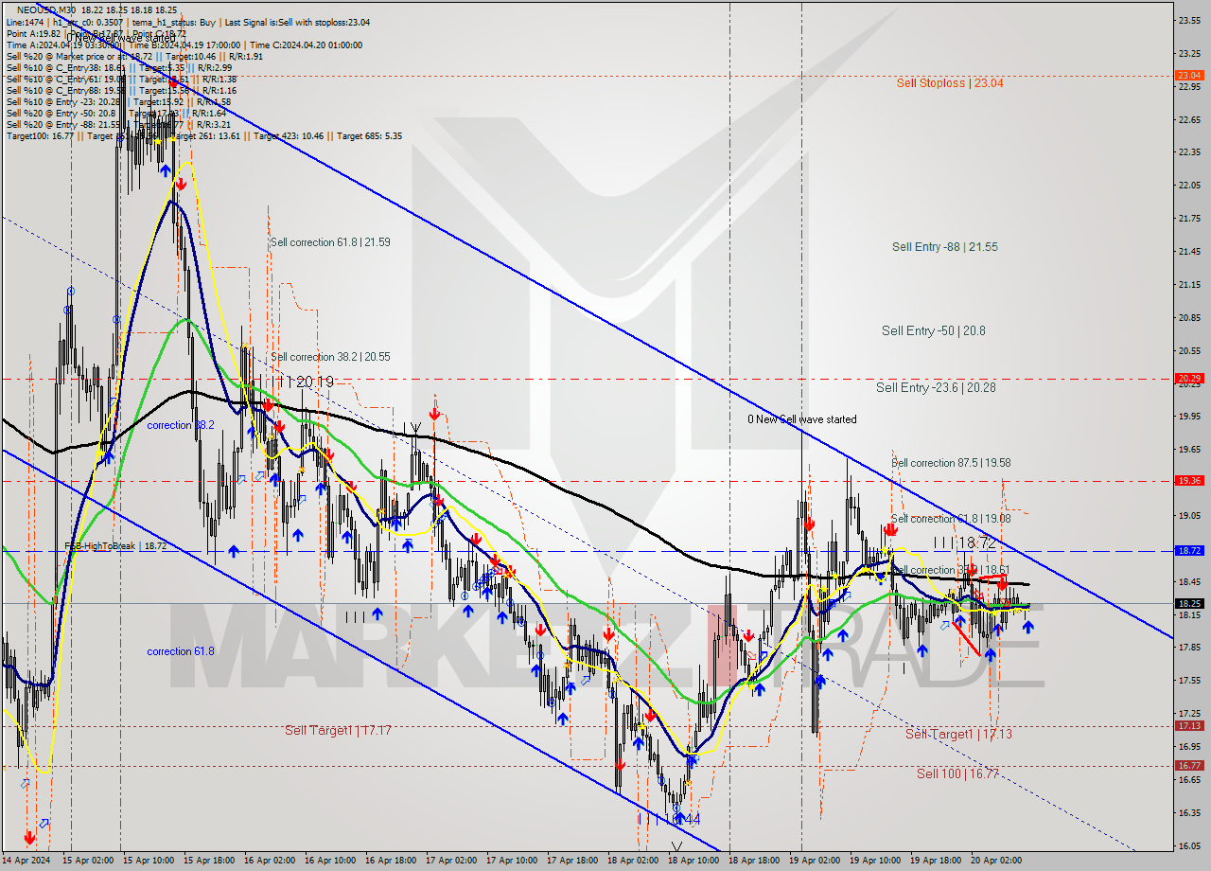Click the 19.95 level on price axis
The image size is (1211, 871).
point(1188,416)
